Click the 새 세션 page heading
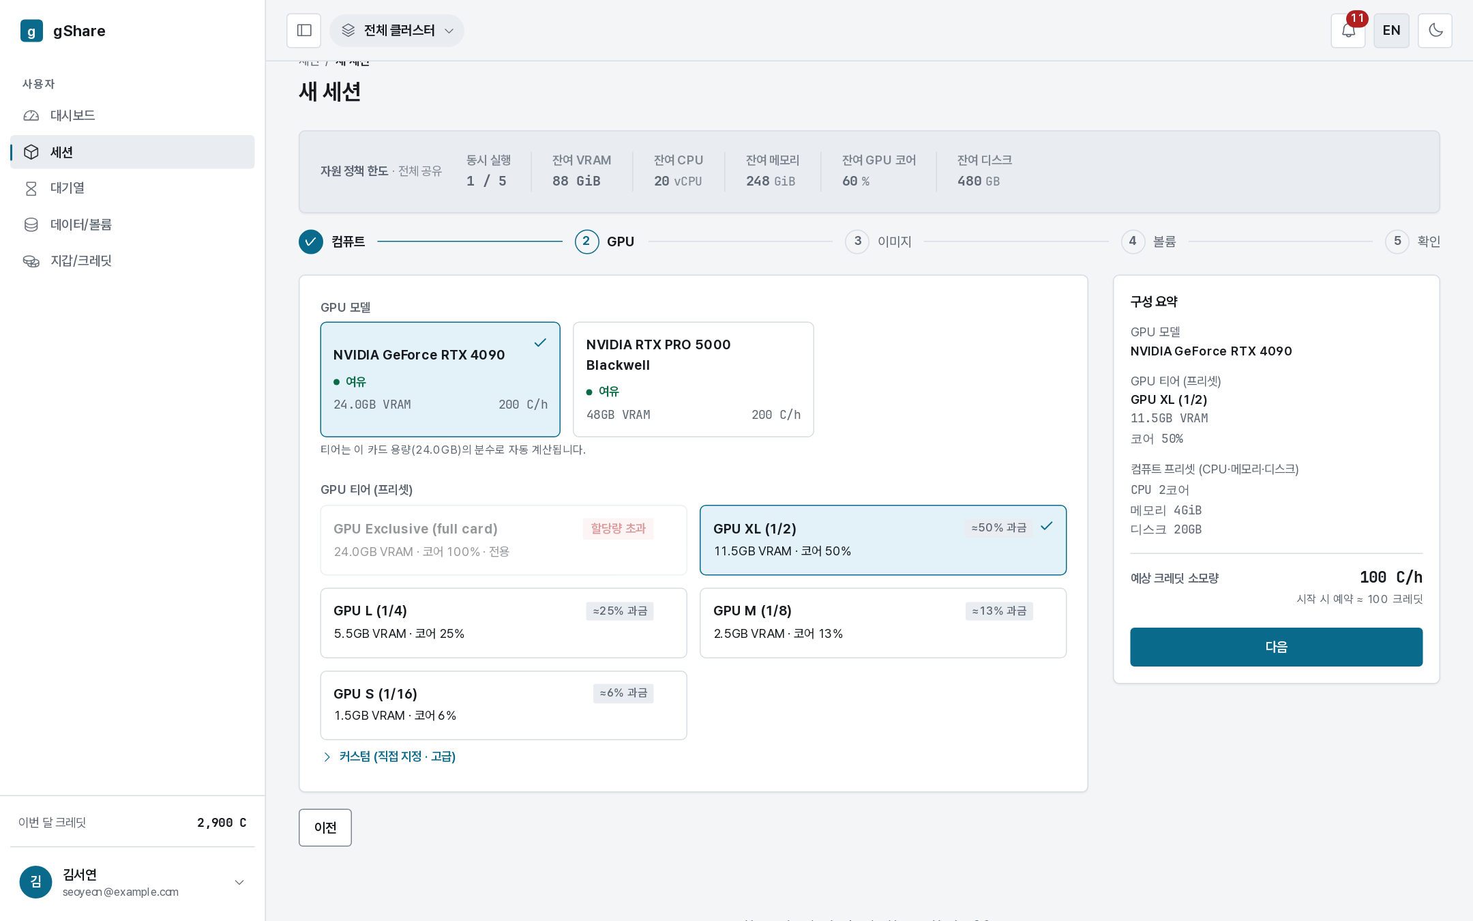 click(329, 91)
